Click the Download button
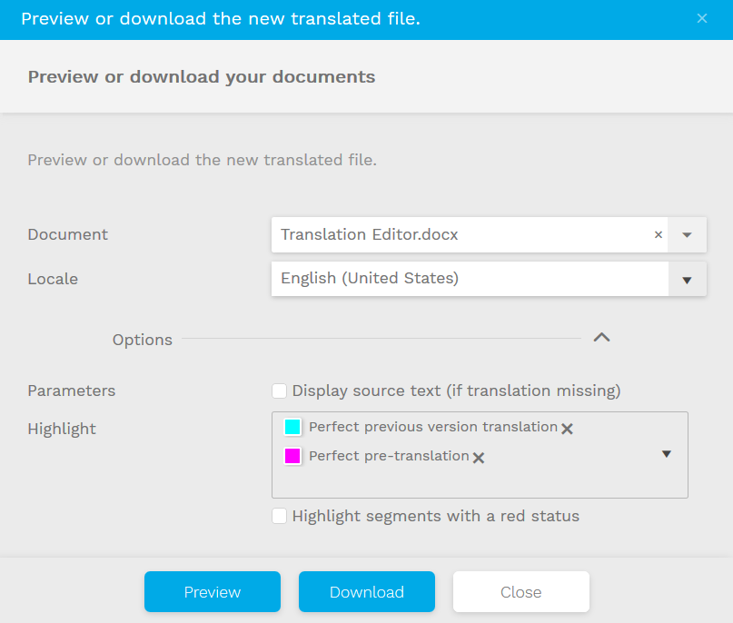The width and height of the screenshot is (733, 623). click(x=367, y=592)
